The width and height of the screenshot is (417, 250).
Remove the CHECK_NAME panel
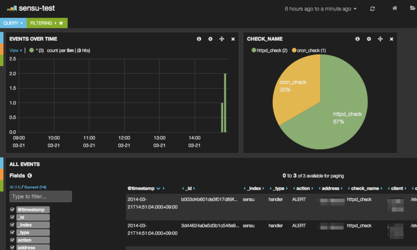click(391, 39)
